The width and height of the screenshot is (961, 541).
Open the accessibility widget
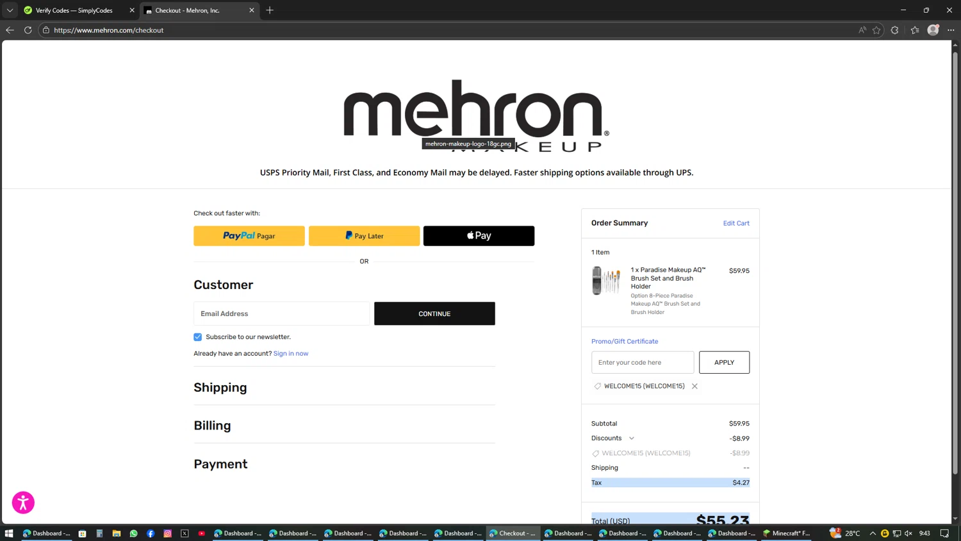[23, 503]
